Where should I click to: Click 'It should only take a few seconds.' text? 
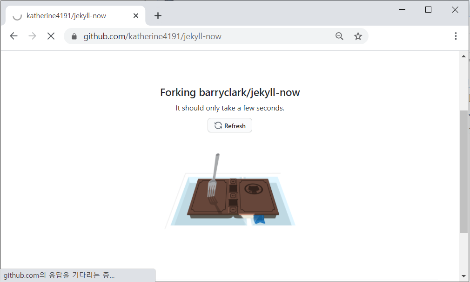[230, 108]
